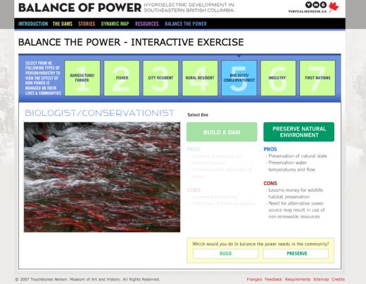The image size is (366, 284).
Task: Click 'Which would you do to balance' question
Action: pyautogui.click(x=260, y=244)
